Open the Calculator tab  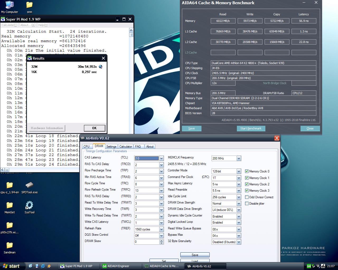click(126, 147)
